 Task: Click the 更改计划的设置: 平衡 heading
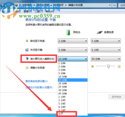click(41, 20)
